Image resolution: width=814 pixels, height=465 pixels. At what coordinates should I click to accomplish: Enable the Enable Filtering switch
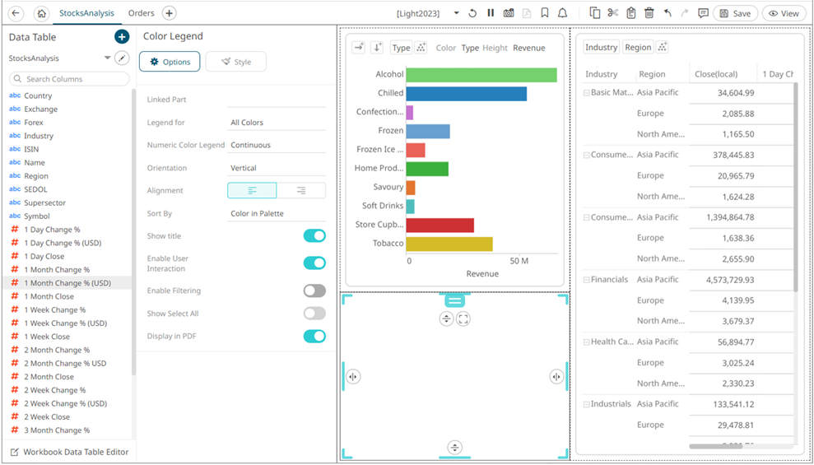pyautogui.click(x=314, y=291)
